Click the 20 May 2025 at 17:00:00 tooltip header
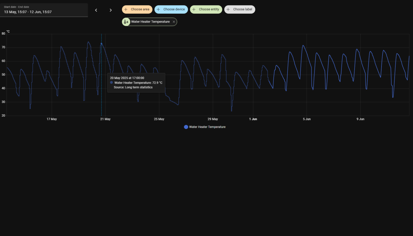 [127, 78]
